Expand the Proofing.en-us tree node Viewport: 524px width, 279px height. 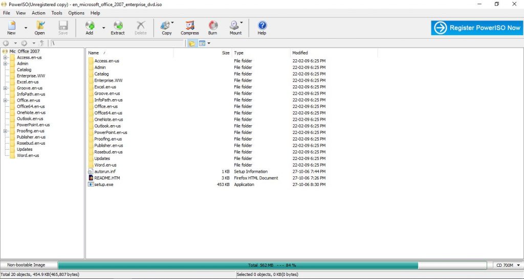5,131
